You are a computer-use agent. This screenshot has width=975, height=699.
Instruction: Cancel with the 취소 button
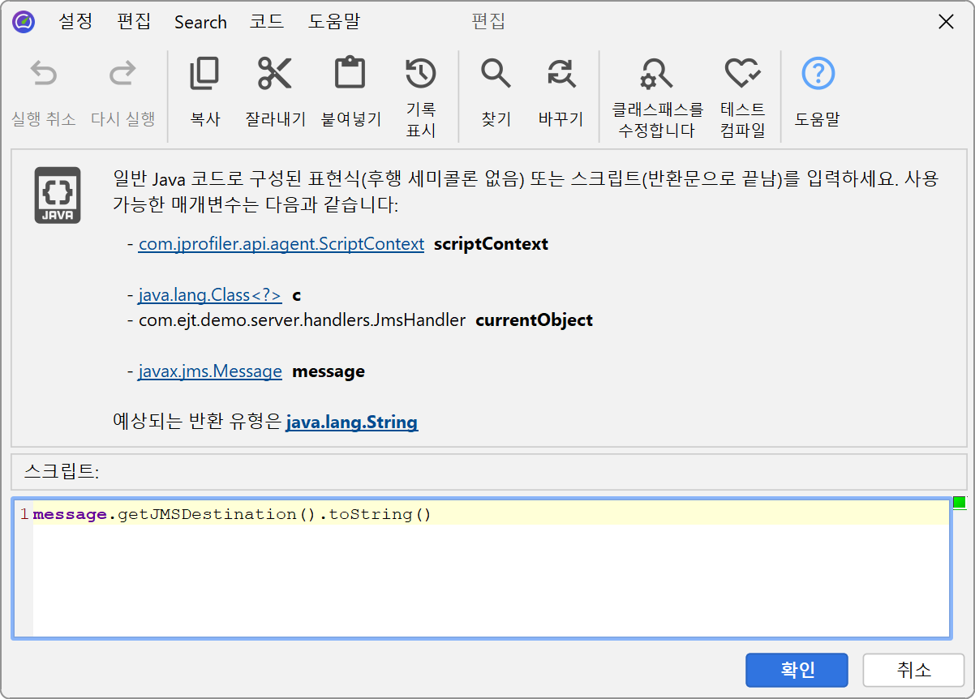tap(913, 670)
